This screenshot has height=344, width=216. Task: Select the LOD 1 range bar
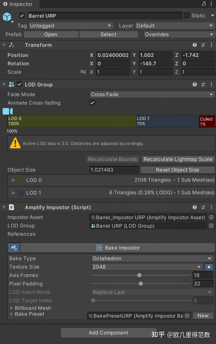pyautogui.click(x=167, y=121)
